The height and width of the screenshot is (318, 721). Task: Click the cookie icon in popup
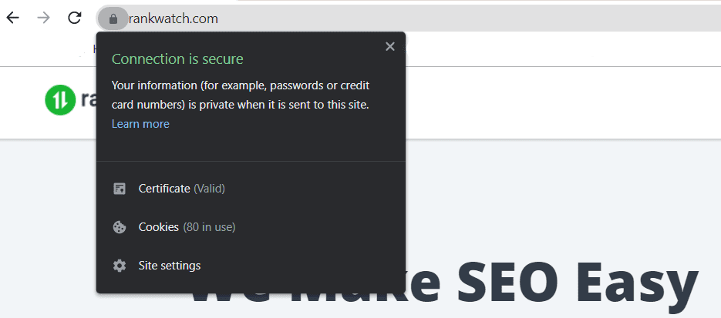pos(120,227)
